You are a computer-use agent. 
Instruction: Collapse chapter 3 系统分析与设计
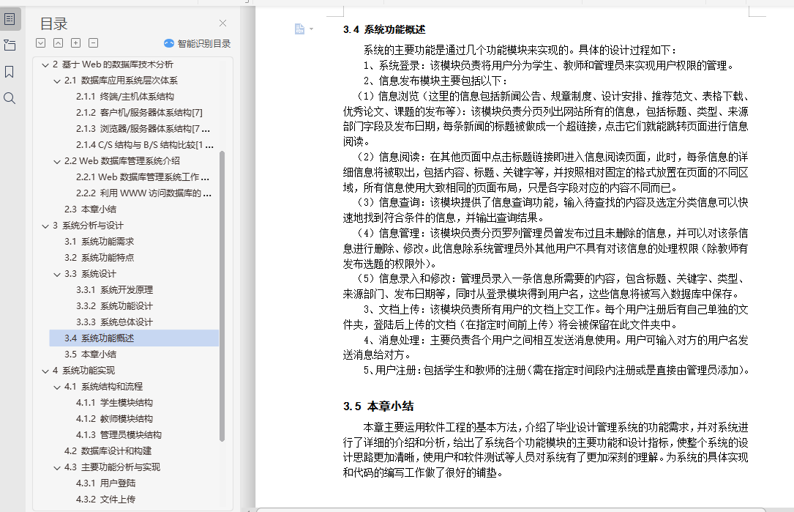(45, 226)
